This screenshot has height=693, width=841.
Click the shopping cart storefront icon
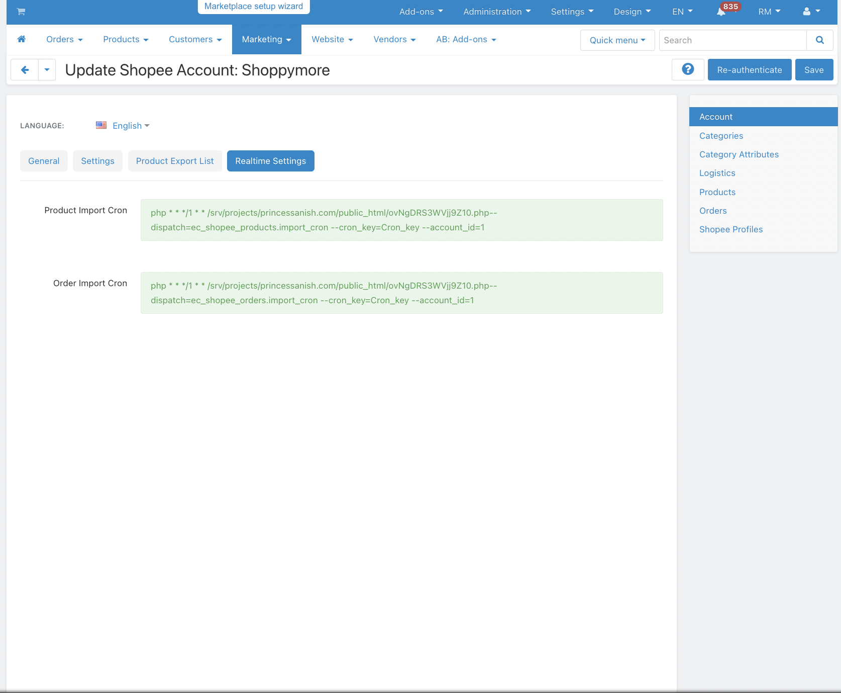coord(21,12)
